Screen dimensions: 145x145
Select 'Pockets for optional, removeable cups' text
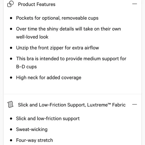(x=57, y=18)
